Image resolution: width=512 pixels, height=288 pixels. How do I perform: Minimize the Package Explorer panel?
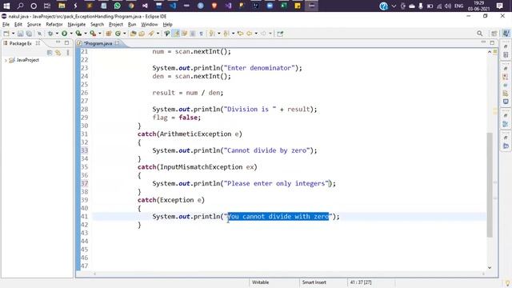[x=58, y=42]
